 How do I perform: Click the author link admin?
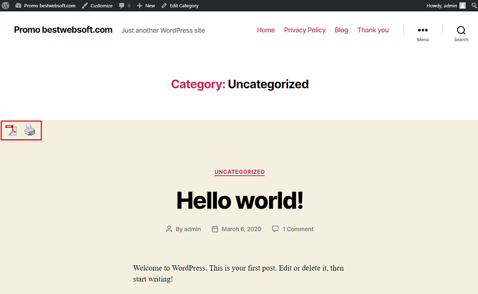point(192,229)
